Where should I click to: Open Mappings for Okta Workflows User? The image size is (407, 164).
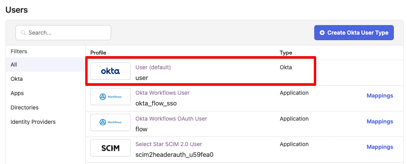380,96
